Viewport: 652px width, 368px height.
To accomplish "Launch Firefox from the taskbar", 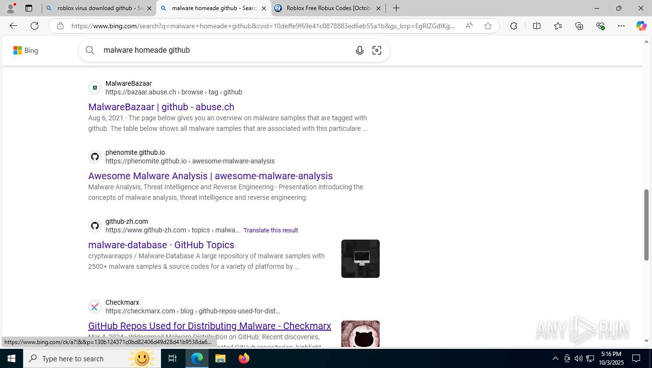I will (244, 358).
